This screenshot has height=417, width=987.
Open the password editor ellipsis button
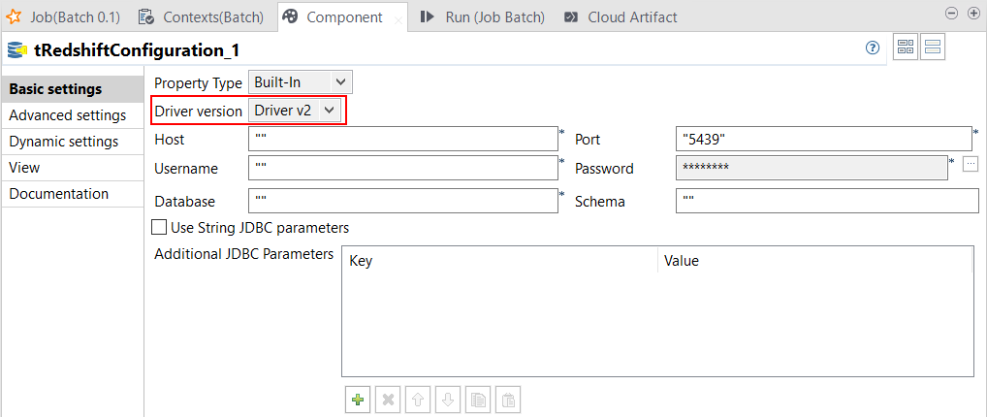[x=971, y=165]
